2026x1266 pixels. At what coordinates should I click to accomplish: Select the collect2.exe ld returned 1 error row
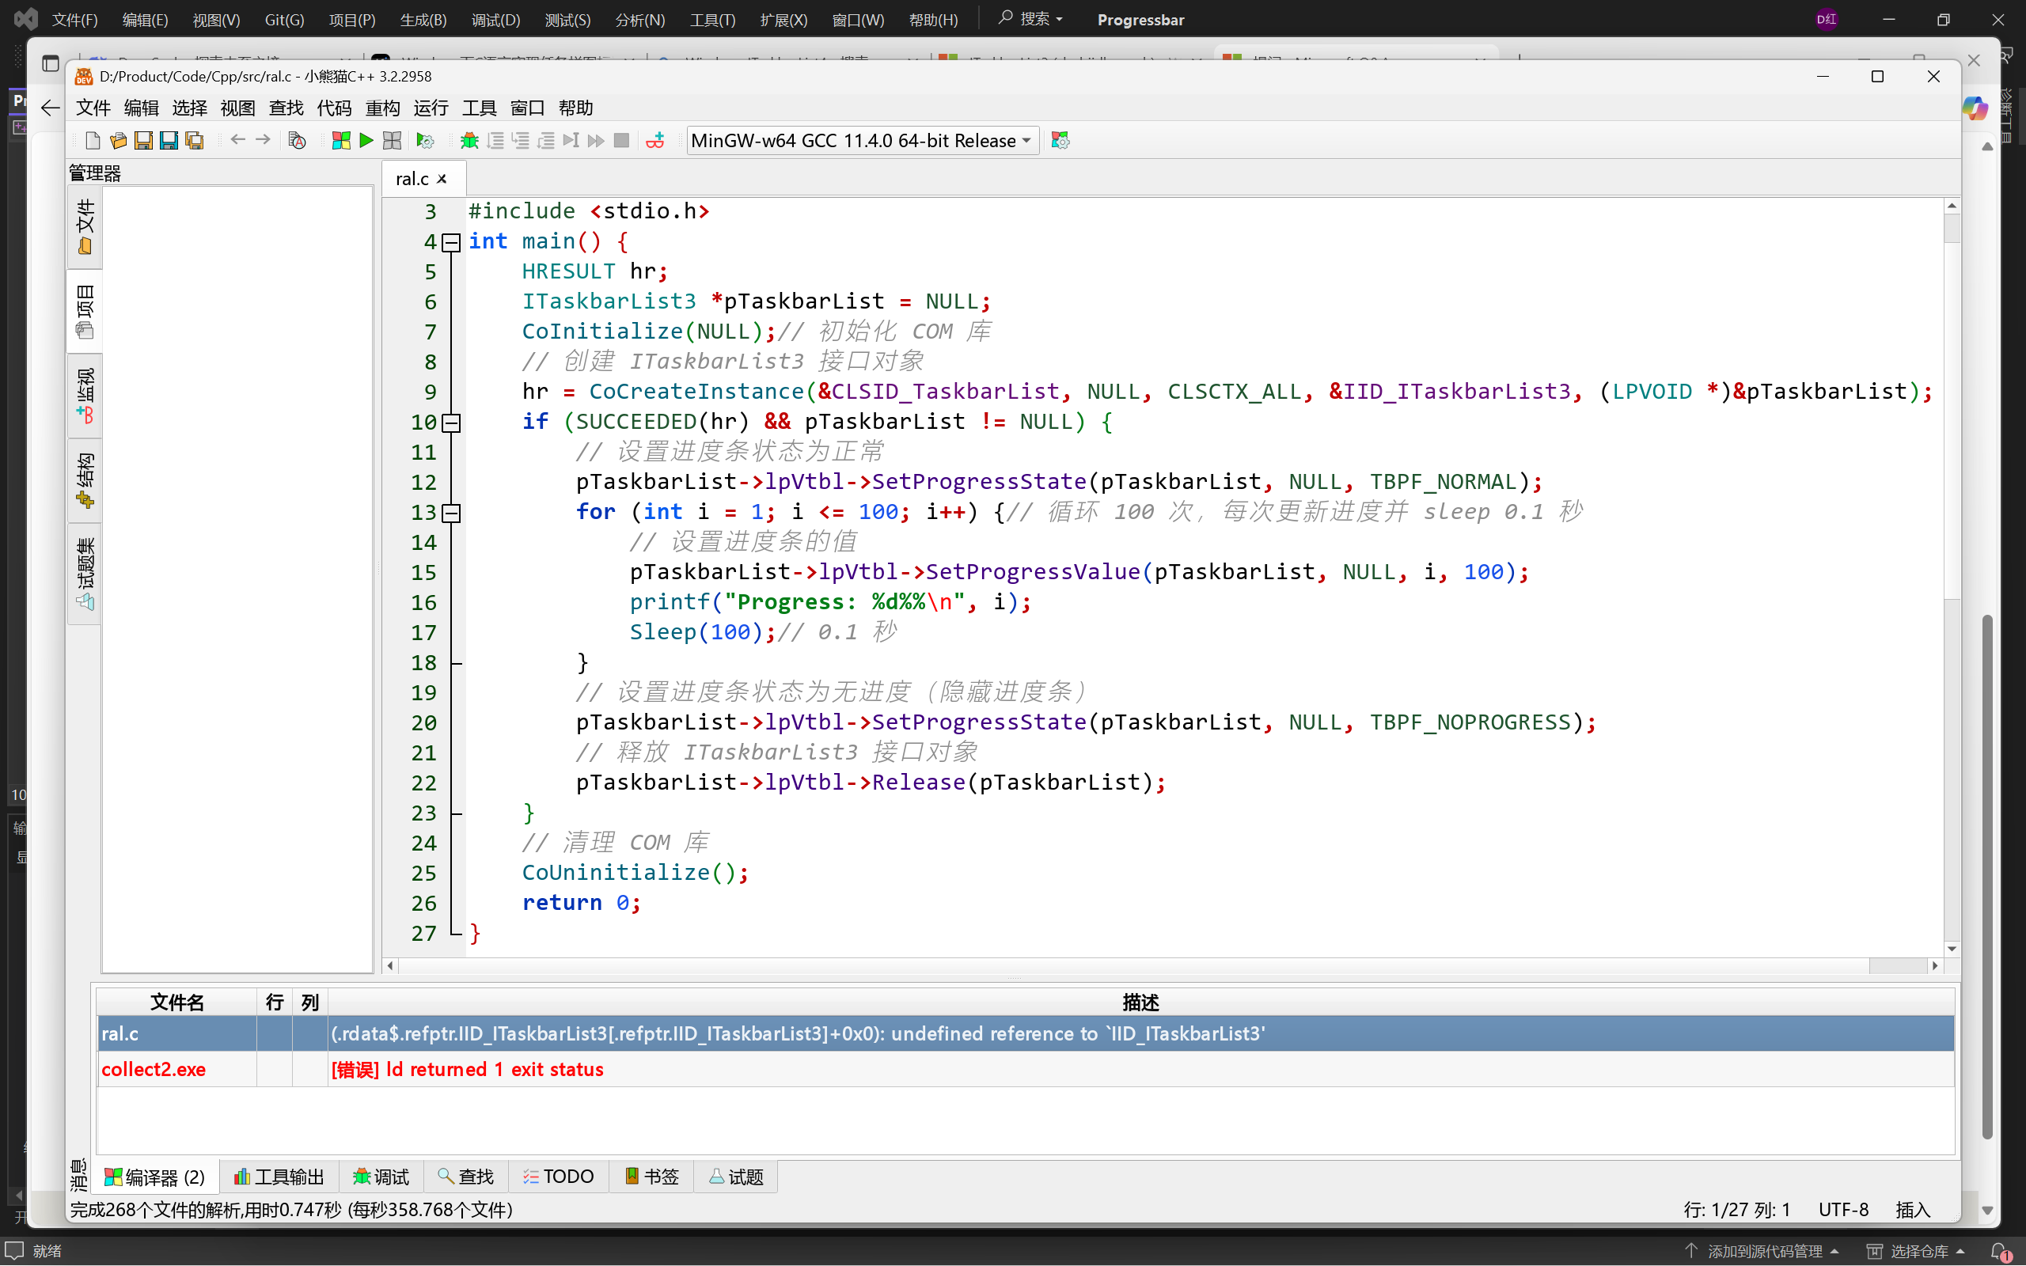coord(1026,1069)
